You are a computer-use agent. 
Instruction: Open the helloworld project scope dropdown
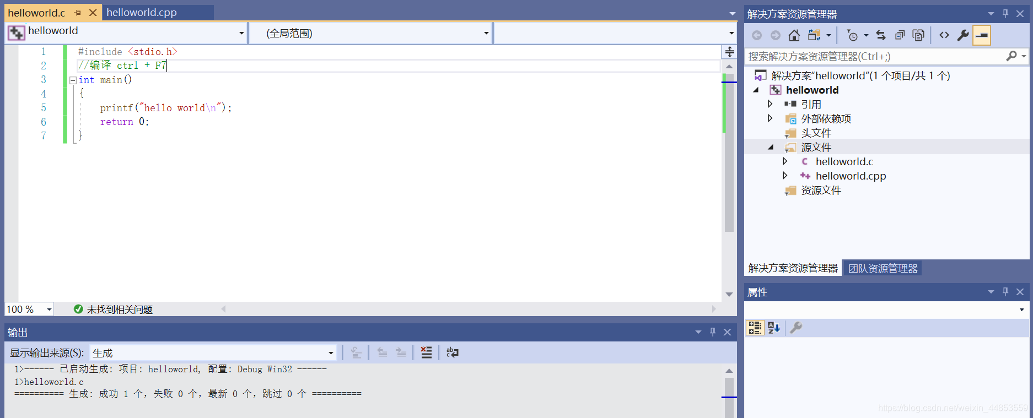click(241, 33)
